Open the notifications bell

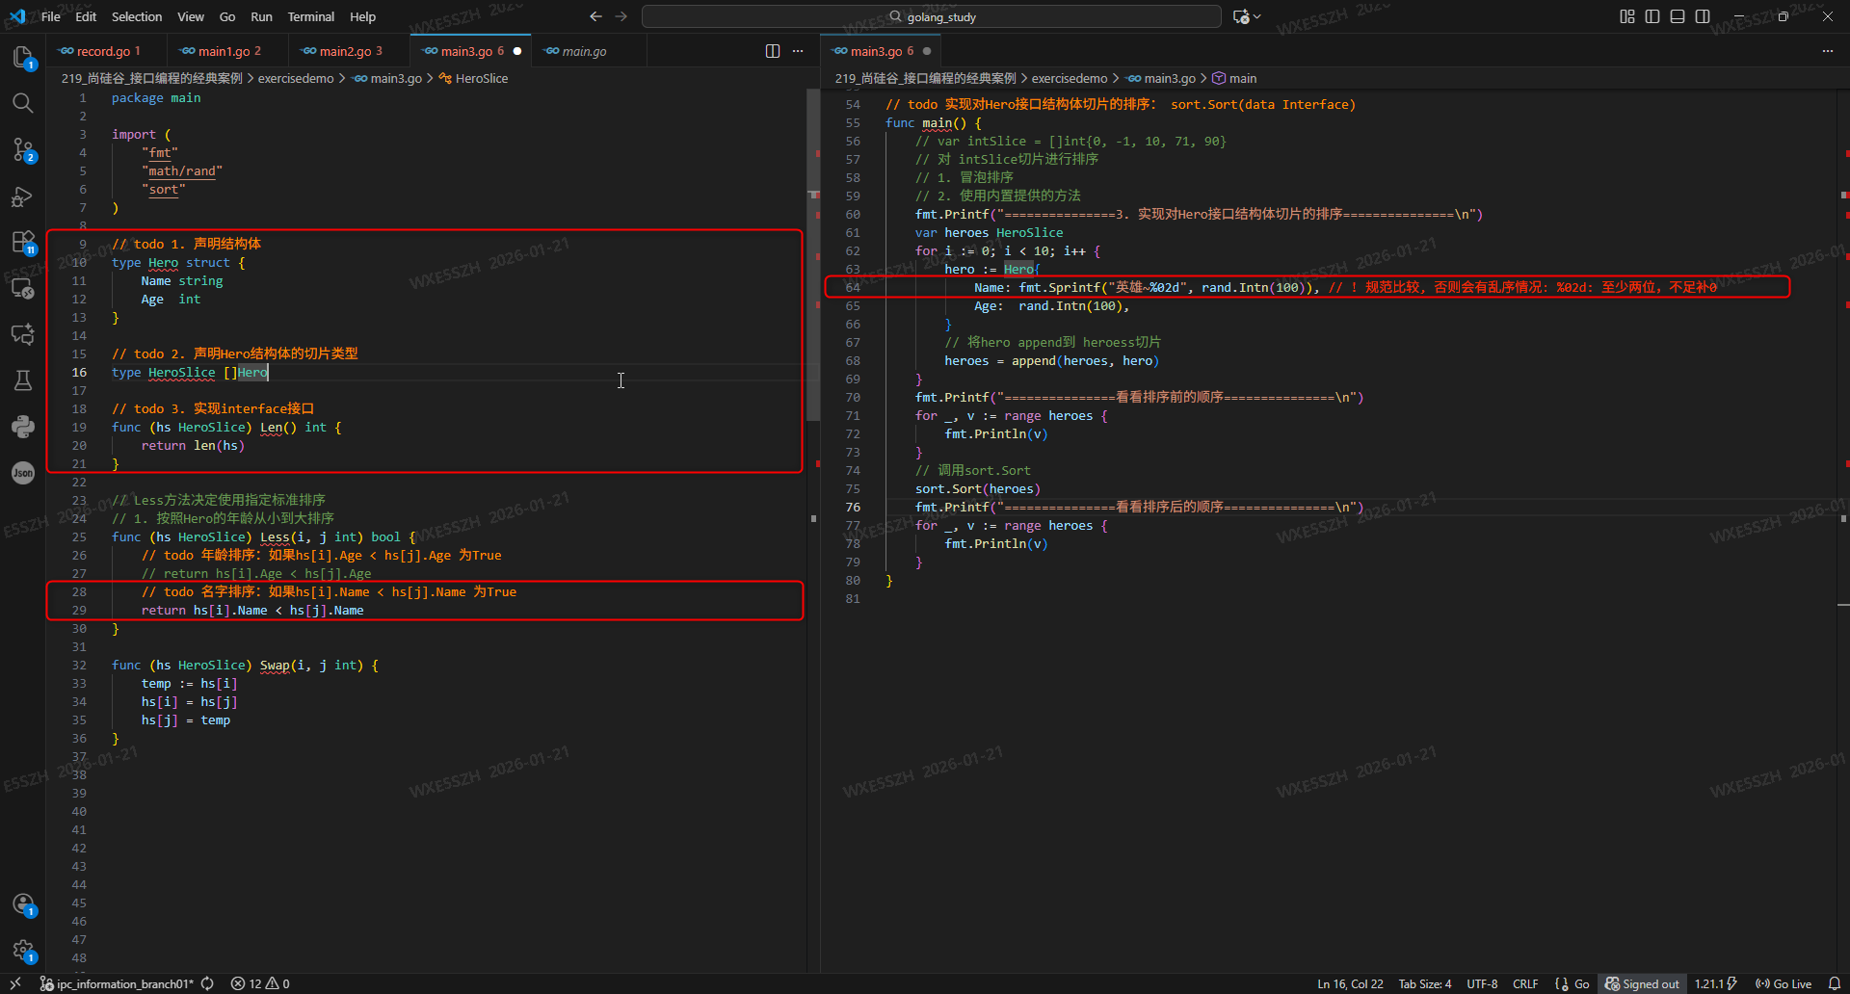coord(1835,983)
